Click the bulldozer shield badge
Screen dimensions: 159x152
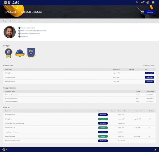point(31,53)
